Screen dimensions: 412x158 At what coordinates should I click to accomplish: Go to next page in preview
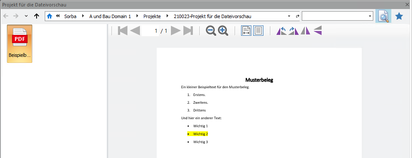coord(176,31)
